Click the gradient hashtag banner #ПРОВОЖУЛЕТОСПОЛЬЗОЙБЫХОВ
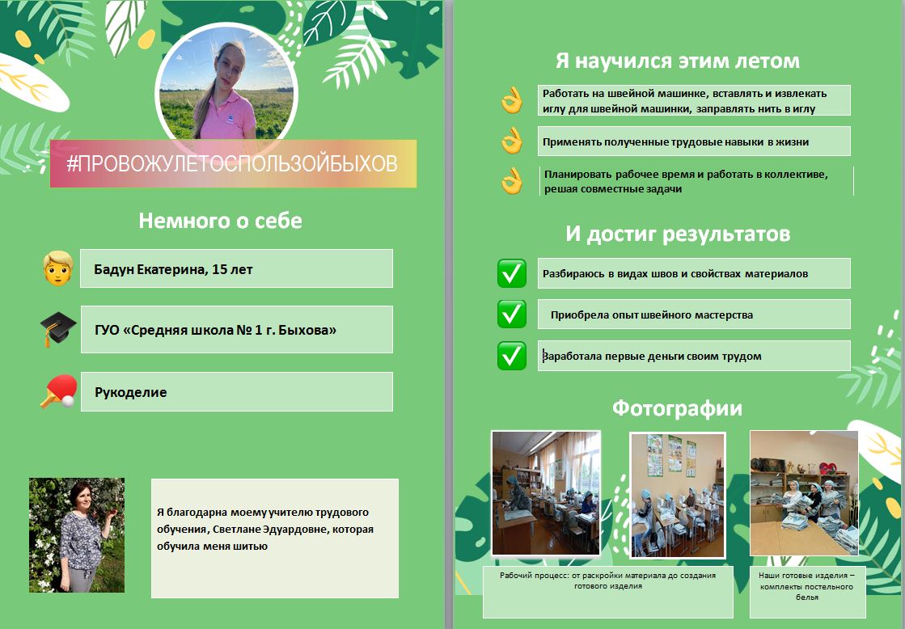 click(x=233, y=164)
